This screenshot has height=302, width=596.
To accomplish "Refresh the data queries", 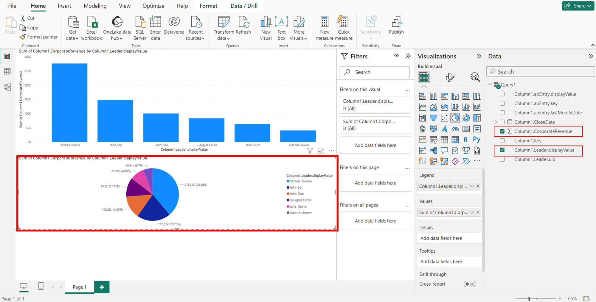I will (243, 25).
